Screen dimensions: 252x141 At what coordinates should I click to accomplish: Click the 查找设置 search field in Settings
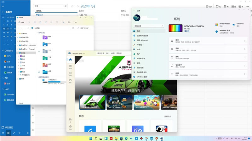[148, 26]
